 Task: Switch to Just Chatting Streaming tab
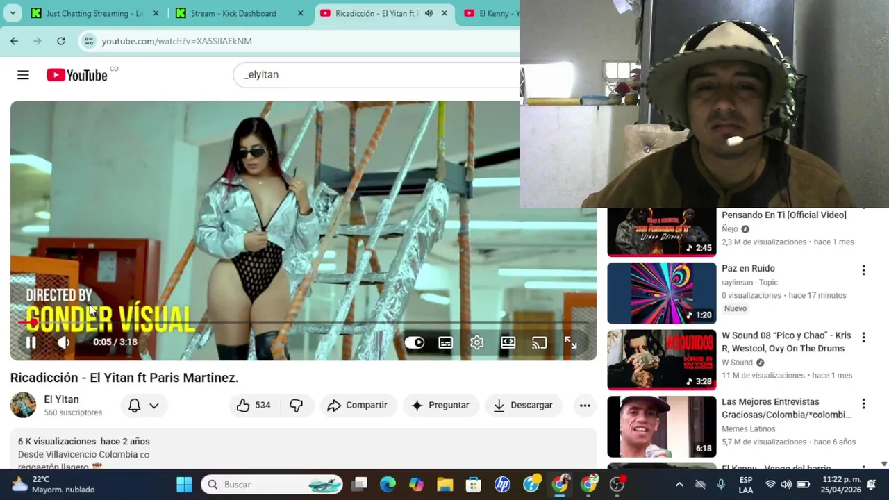[x=94, y=13]
